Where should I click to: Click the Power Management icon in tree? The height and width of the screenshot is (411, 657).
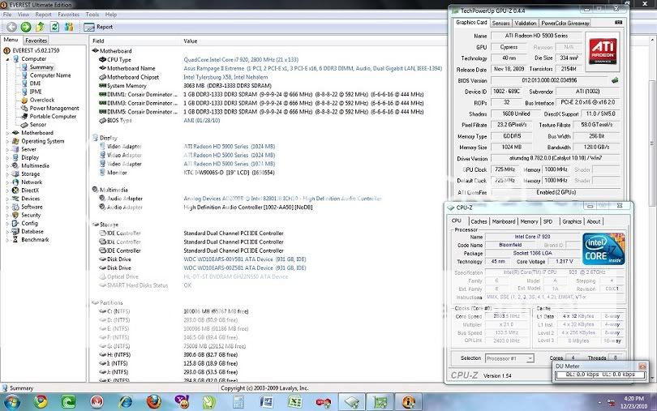24,108
